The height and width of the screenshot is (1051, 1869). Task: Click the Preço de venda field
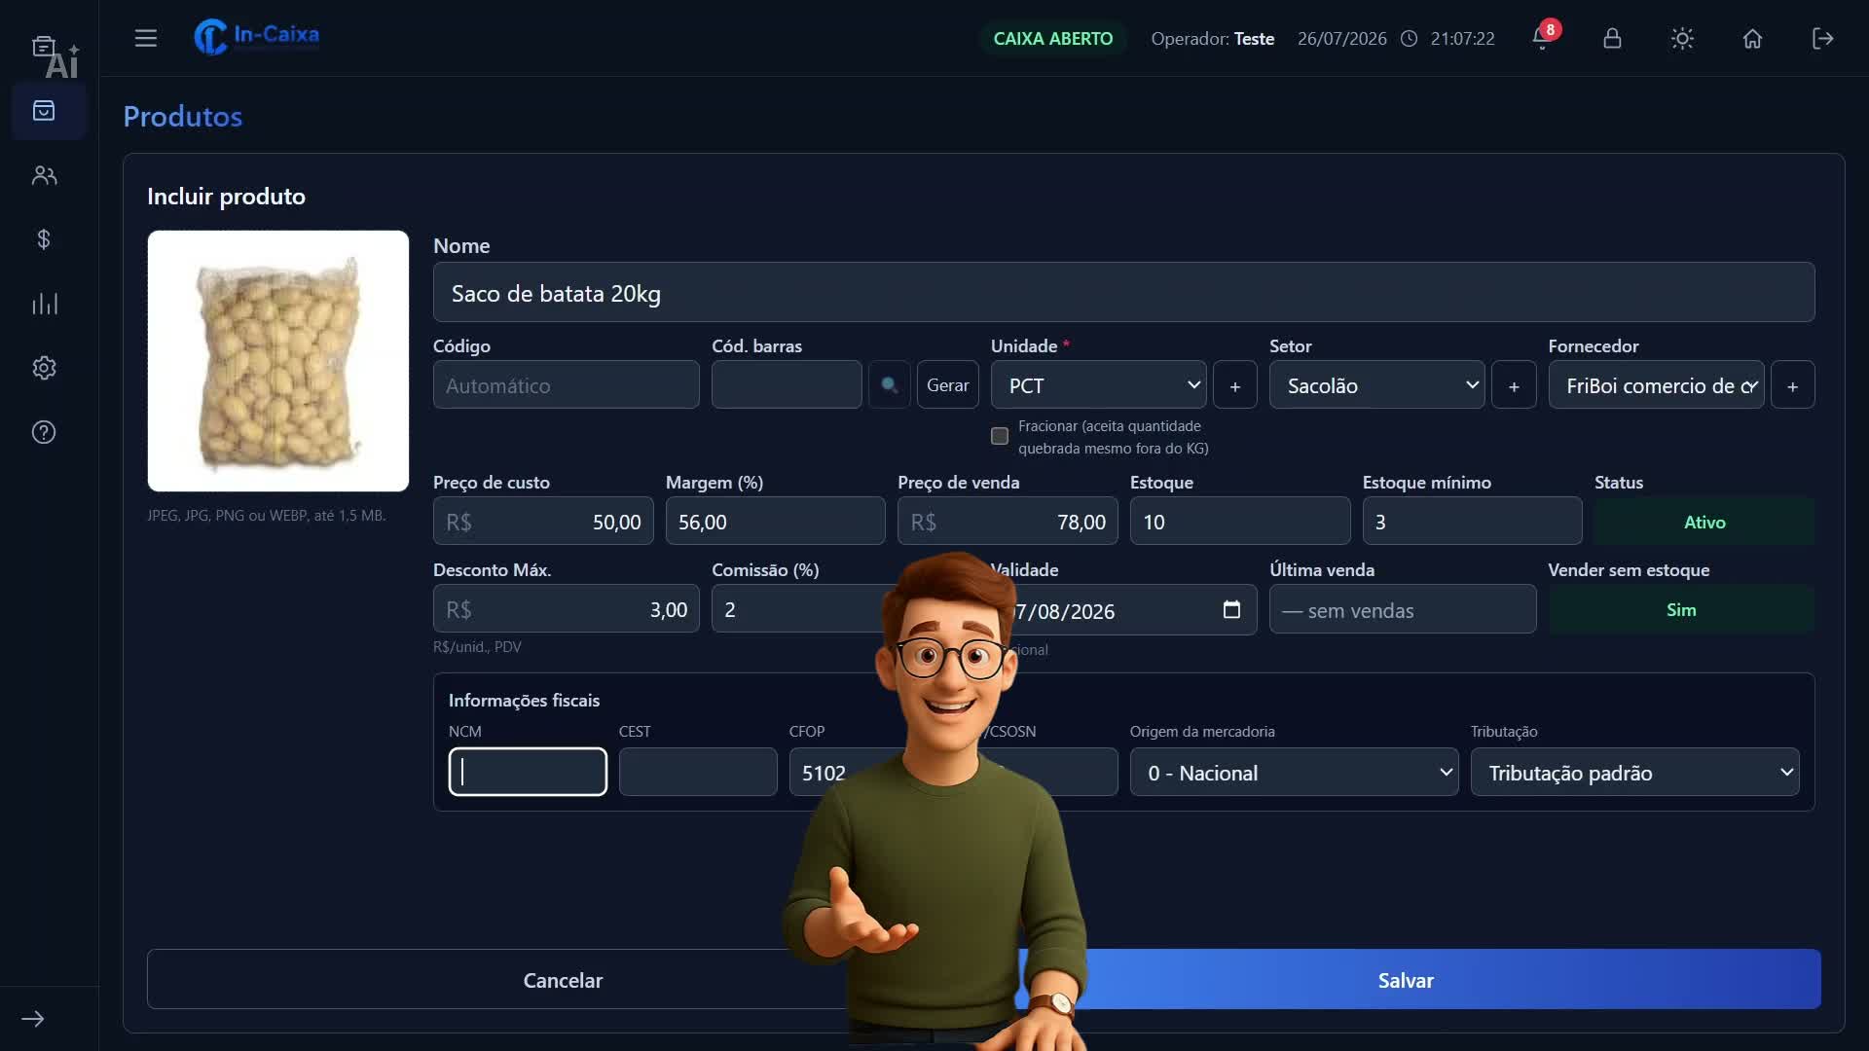(x=1008, y=522)
